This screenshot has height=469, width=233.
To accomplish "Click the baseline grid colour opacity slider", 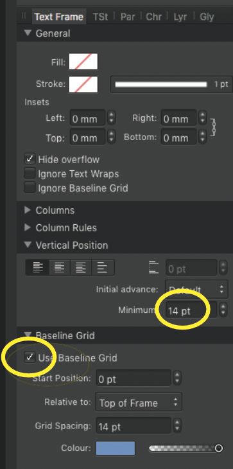I will [186, 448].
